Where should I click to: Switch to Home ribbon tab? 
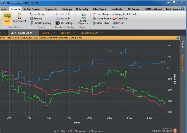[x=3, y=9]
